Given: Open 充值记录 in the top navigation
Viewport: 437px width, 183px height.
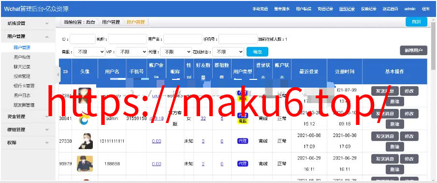Looking at the screenshot, I should coord(325,9).
